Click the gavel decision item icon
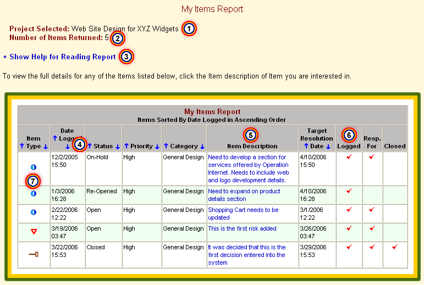This screenshot has height=285, width=424. coord(34,254)
